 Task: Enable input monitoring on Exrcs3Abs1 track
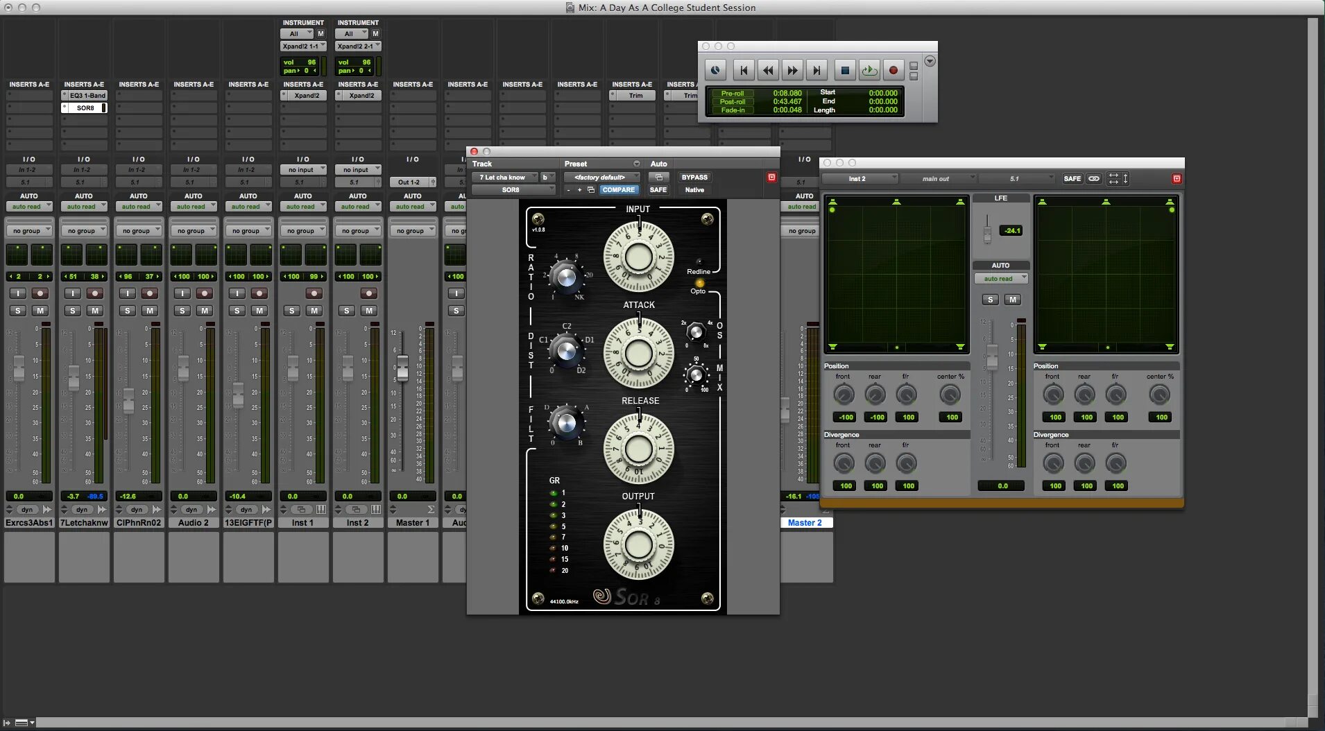pyautogui.click(x=18, y=293)
